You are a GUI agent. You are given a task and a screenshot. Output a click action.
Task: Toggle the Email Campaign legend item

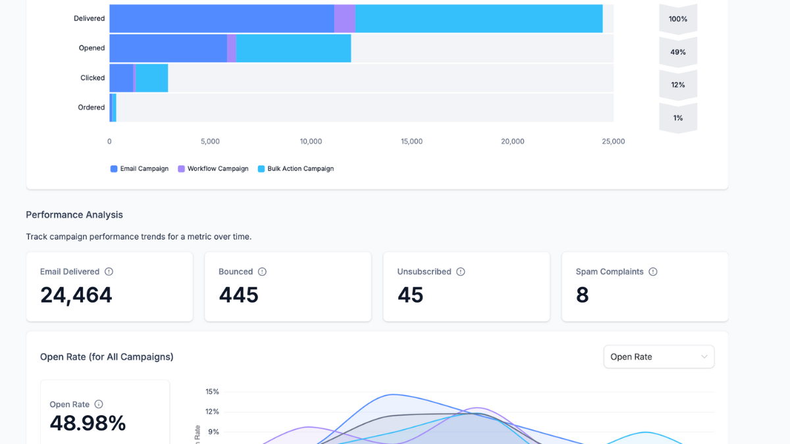(x=140, y=169)
